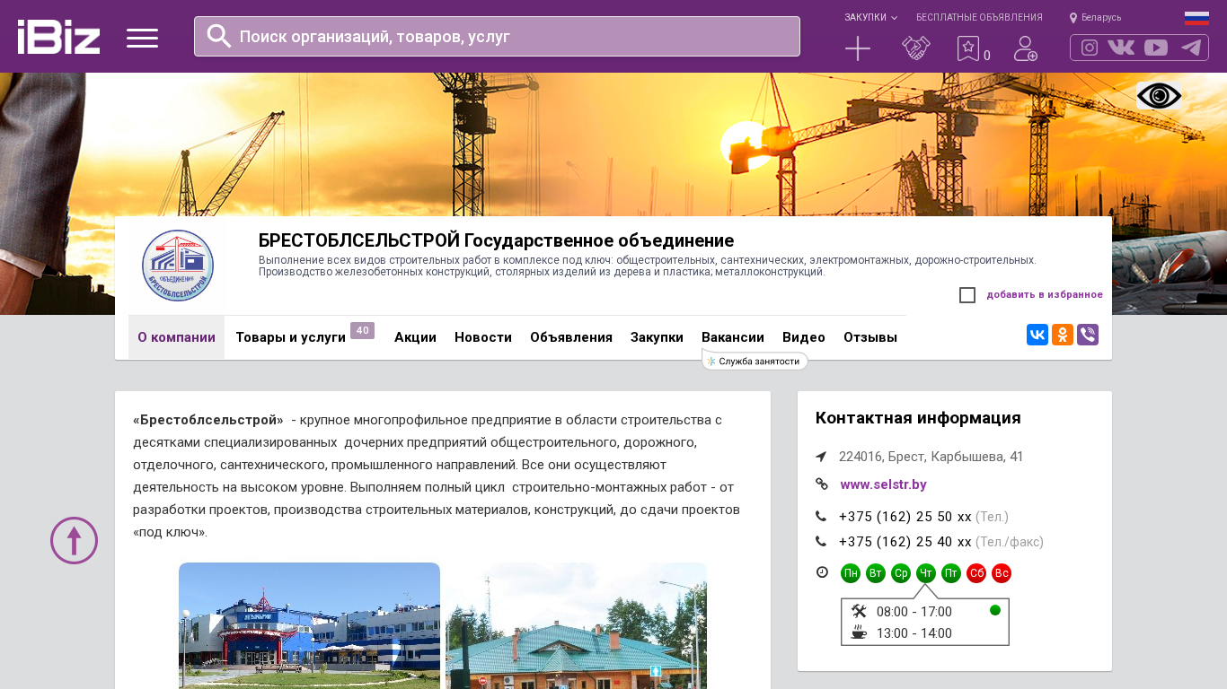Click 'Контактная информация' heading
Screen dimensions: 1227x689
coord(918,418)
